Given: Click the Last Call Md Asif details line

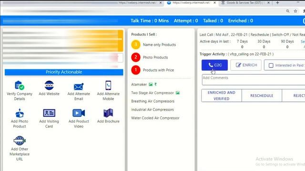Looking at the screenshot, I should point(252,35).
